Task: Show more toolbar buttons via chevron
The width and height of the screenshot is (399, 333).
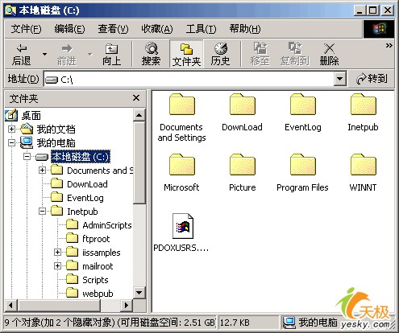Action: point(389,46)
